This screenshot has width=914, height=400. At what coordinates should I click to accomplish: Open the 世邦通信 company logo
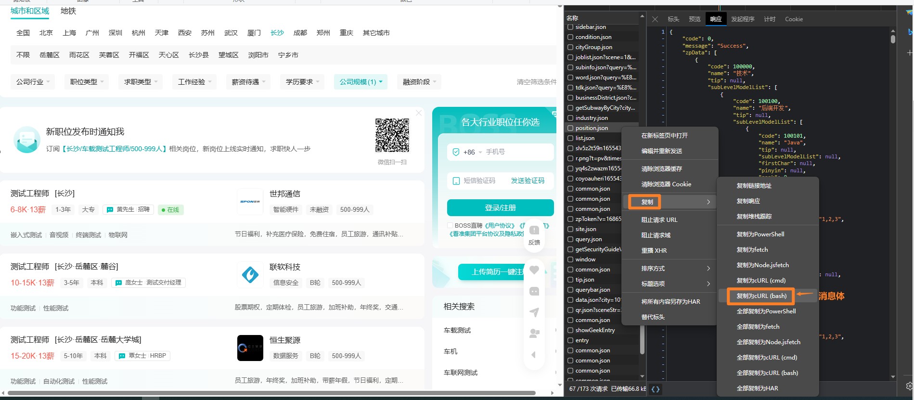tap(250, 202)
